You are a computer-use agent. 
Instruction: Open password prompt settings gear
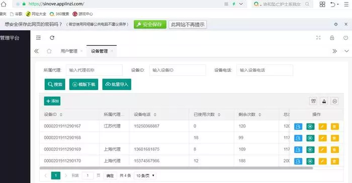[336, 24]
